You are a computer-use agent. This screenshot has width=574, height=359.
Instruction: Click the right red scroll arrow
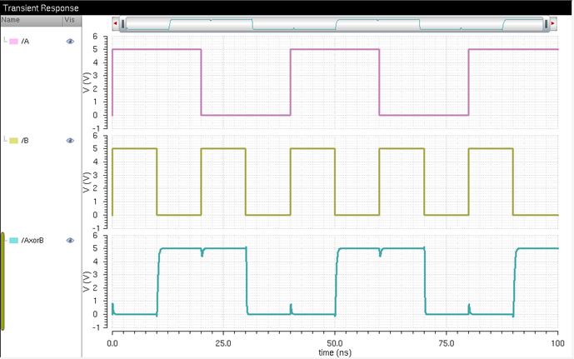click(x=553, y=23)
